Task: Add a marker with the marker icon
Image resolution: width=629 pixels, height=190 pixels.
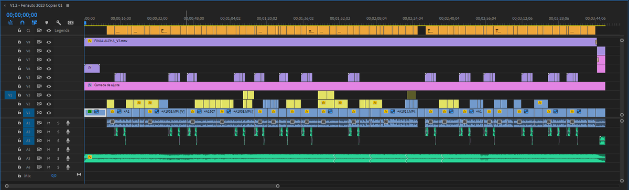Action: coord(47,23)
